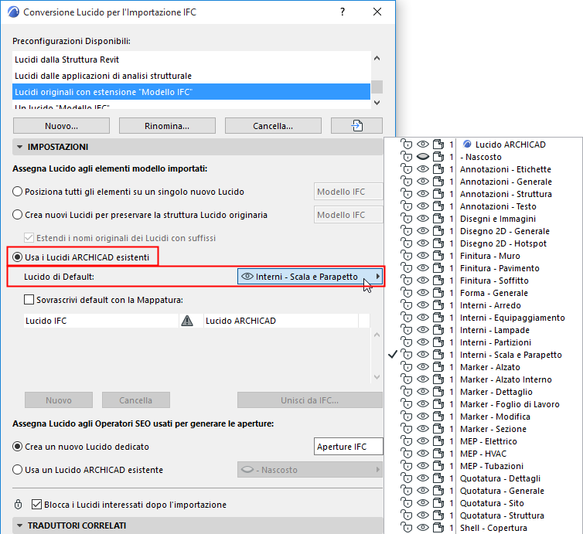Click the Cancella... preset button
This screenshot has width=583, height=534.
tap(273, 126)
